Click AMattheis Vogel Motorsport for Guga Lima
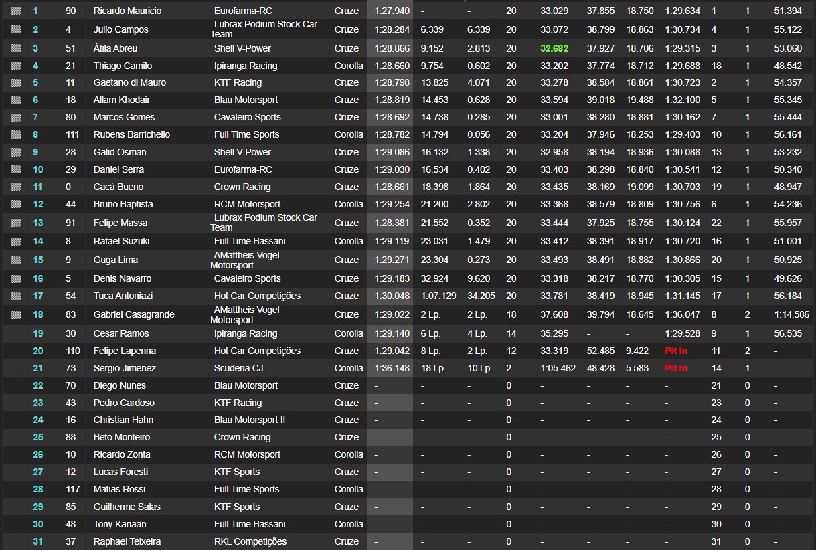Screen dimensions: 816x550 [x=245, y=260]
